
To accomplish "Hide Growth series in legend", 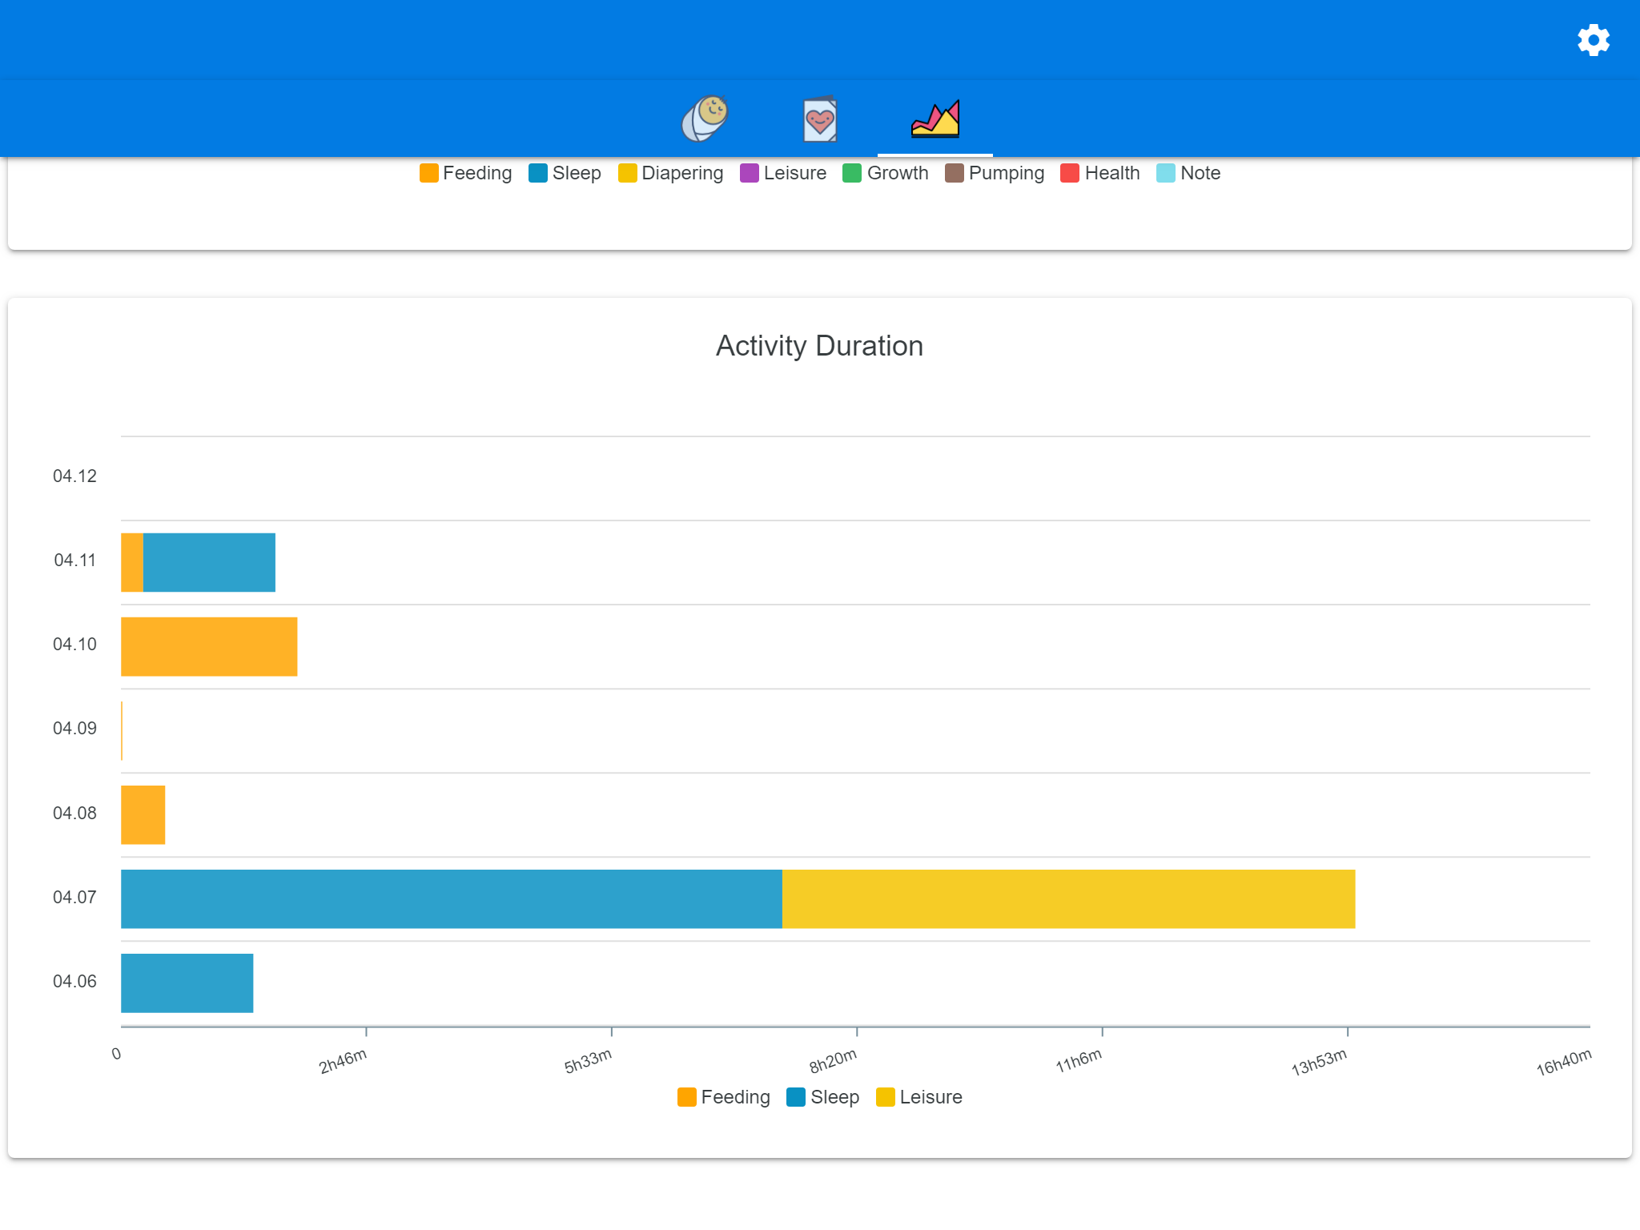I will click(885, 173).
